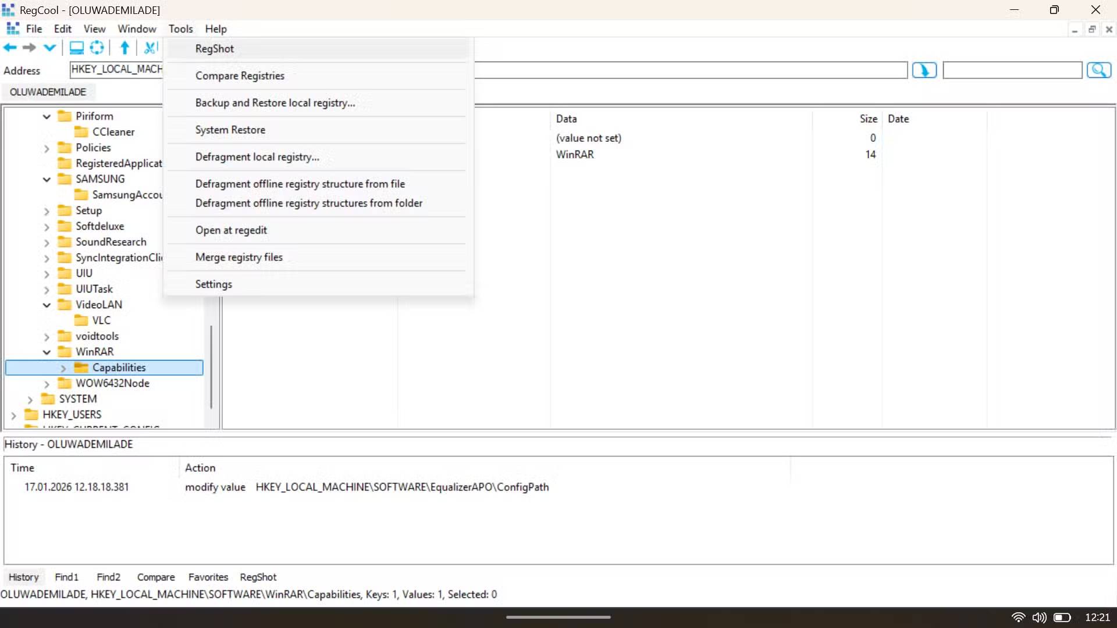Click the go-to address arrow icon
Image resolution: width=1117 pixels, height=628 pixels.
pyautogui.click(x=924, y=70)
